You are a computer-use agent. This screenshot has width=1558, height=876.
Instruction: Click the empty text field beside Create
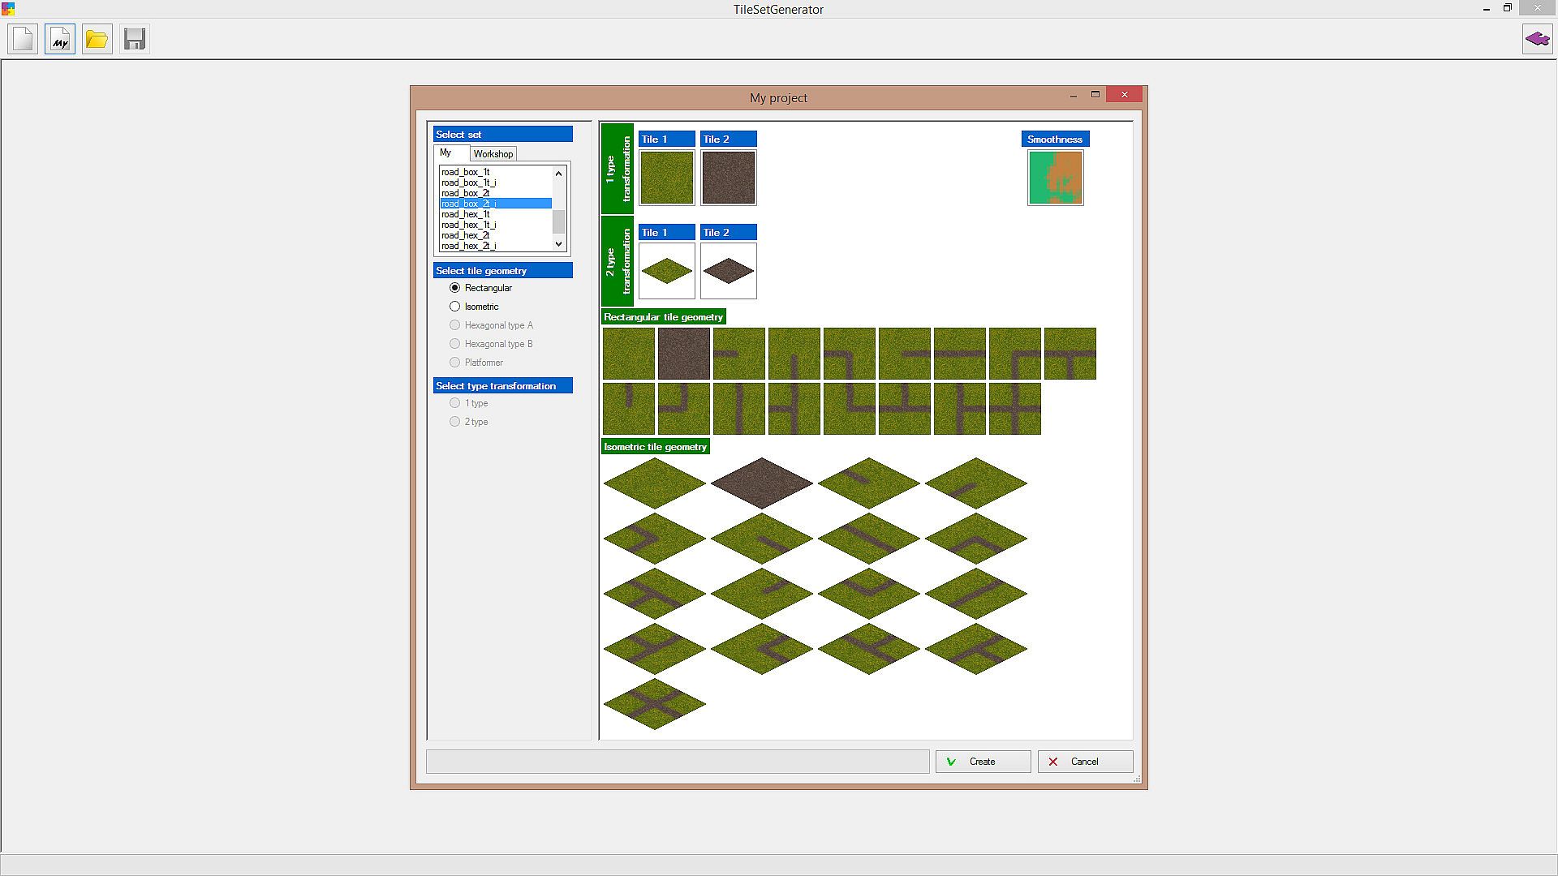(678, 762)
